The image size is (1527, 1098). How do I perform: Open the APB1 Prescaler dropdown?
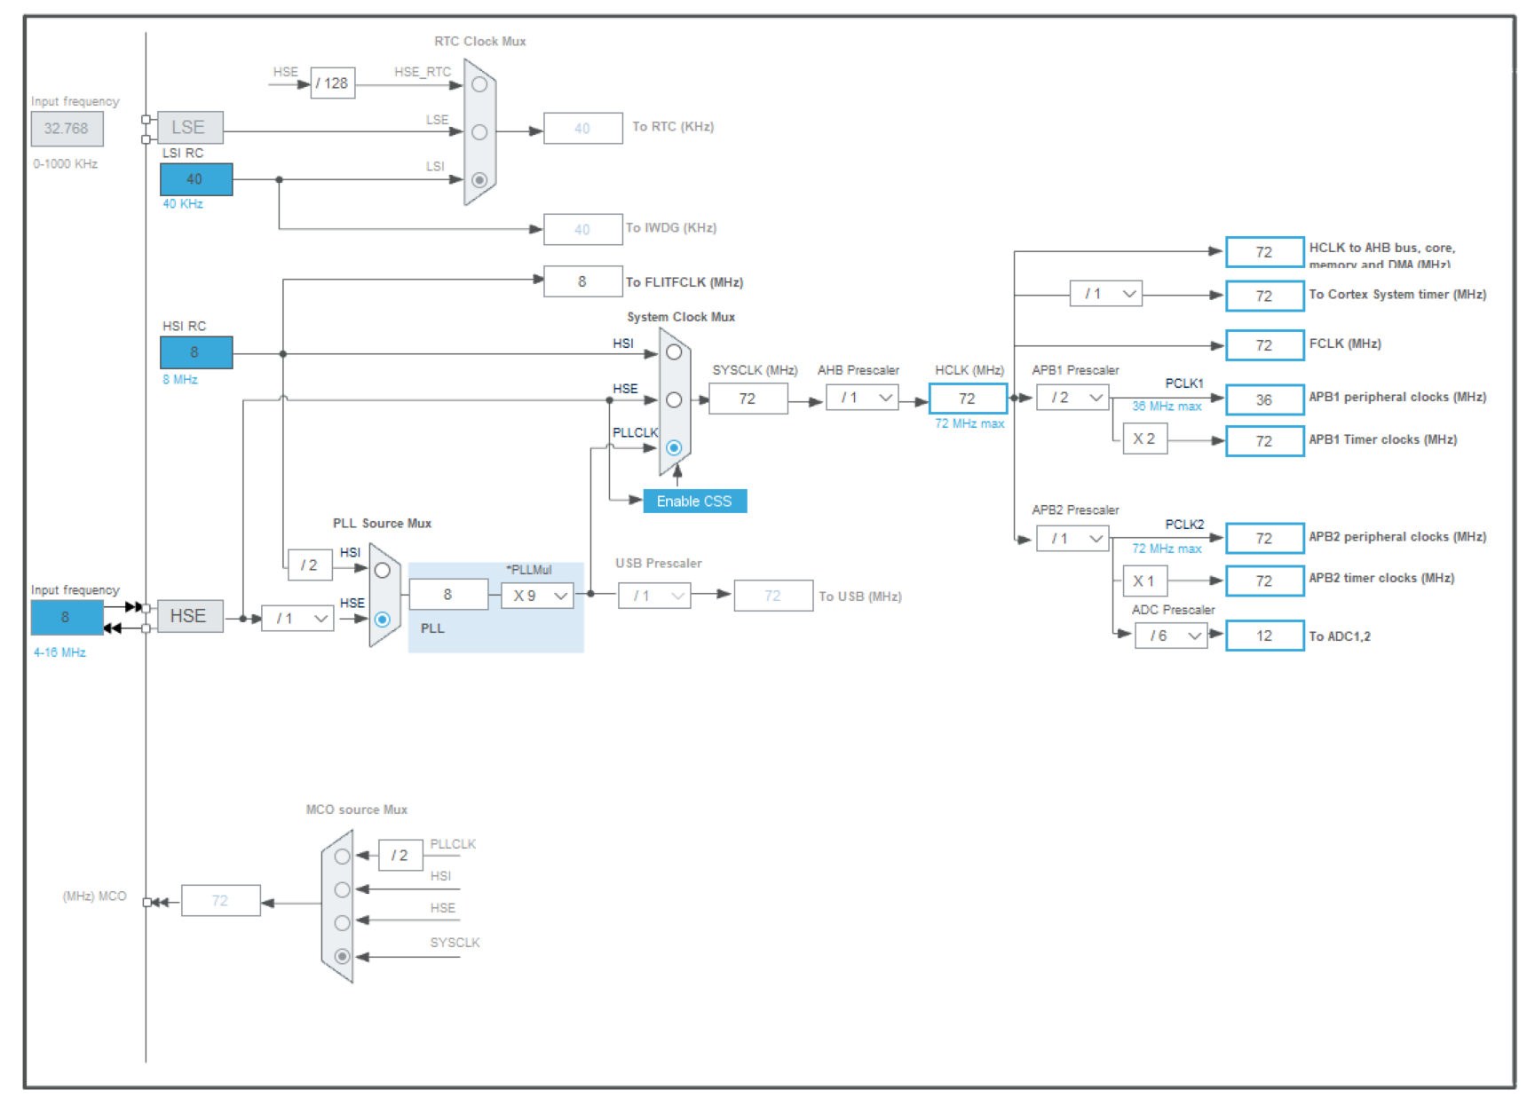point(1072,398)
